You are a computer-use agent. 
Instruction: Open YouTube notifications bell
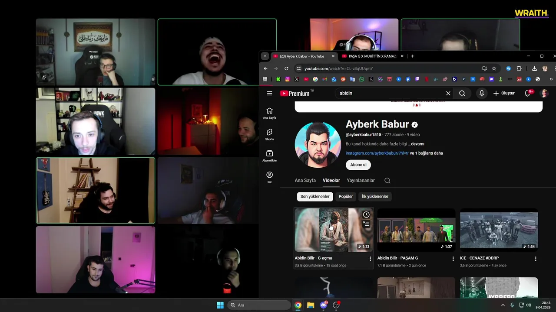point(527,93)
